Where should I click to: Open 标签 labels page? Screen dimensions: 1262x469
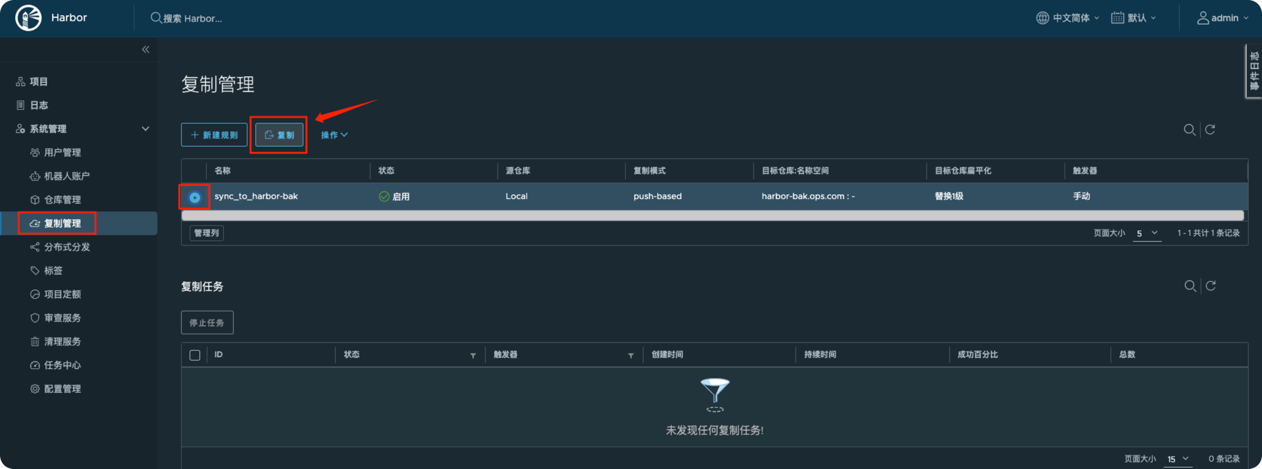point(53,271)
